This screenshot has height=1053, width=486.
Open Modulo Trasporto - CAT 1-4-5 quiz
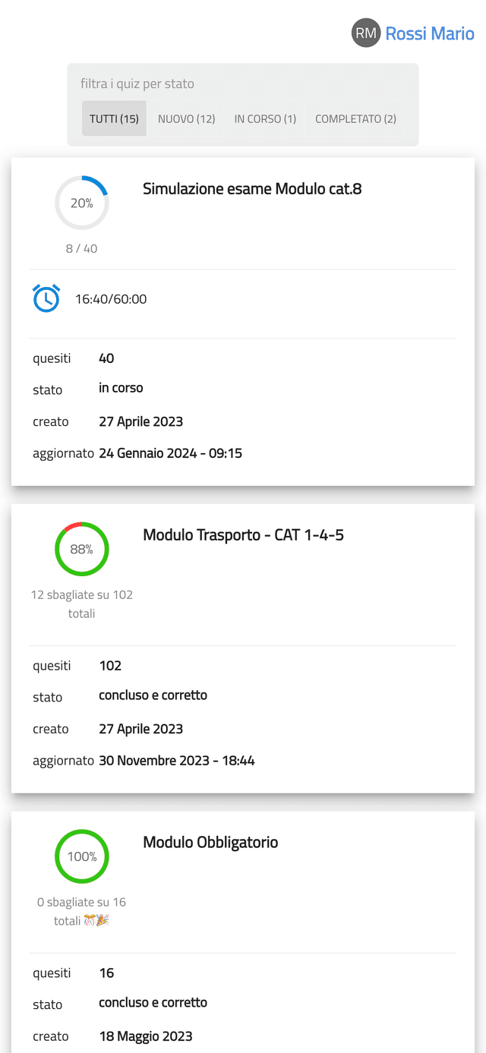pos(243,535)
